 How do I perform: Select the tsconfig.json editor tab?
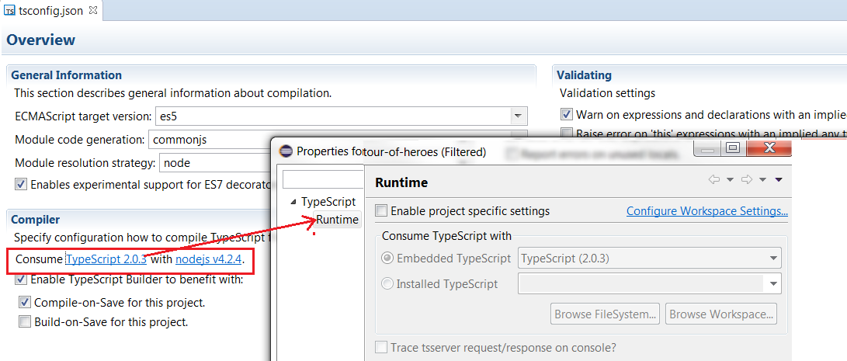50,11
